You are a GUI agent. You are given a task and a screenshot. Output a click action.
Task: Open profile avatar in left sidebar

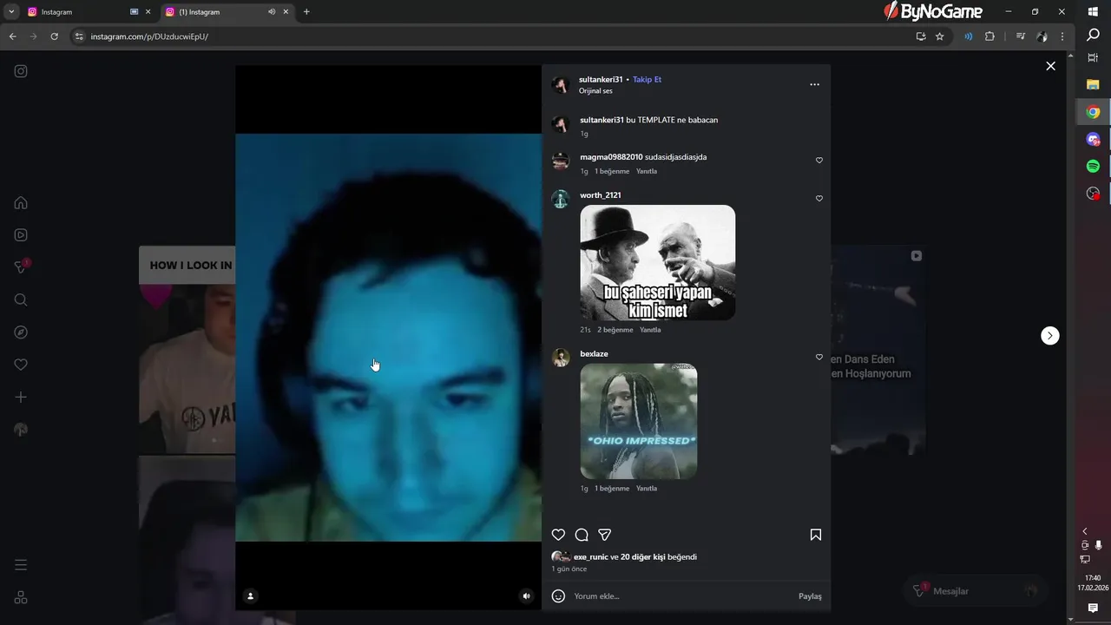coord(21,430)
